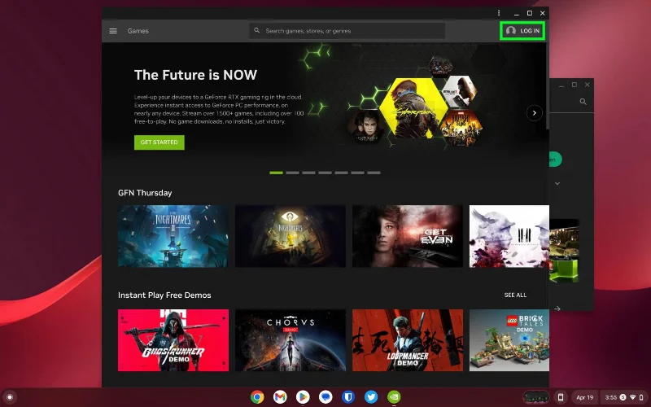Open Little Nightmares II game tile

point(173,236)
